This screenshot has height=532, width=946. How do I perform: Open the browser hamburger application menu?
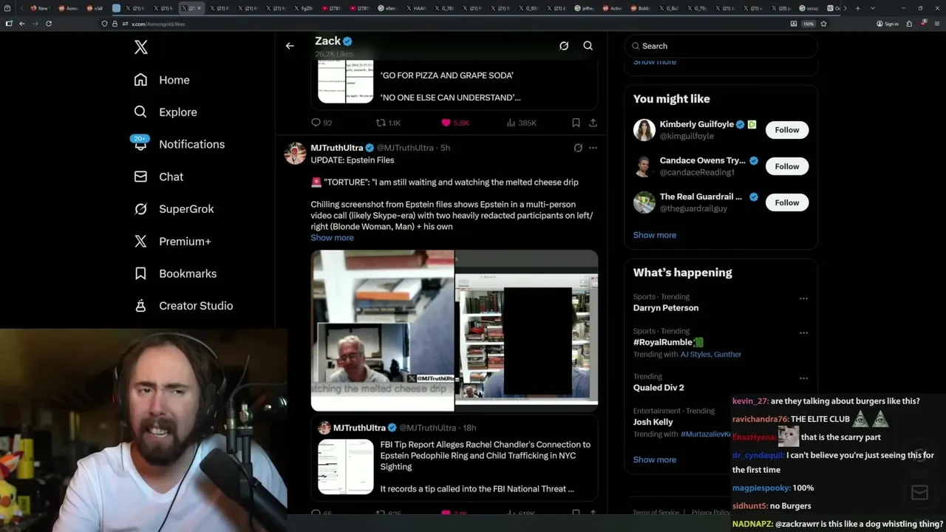pos(936,24)
